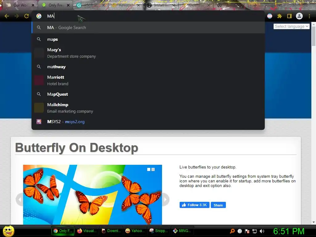Click the Facebook Share button
Screen dimensions: 316x237
[218, 205]
